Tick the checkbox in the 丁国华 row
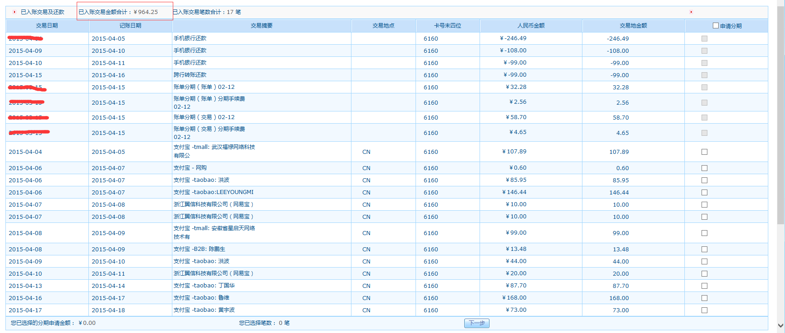785x333 pixels. click(x=704, y=286)
